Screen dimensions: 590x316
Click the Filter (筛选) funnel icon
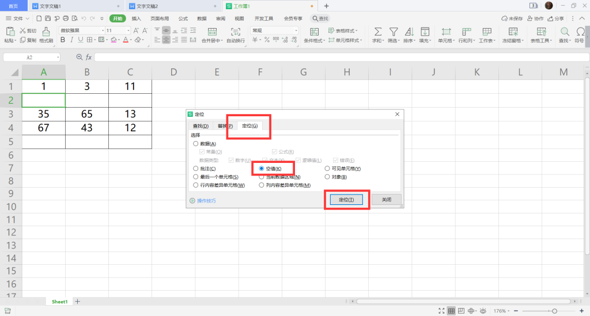click(x=394, y=32)
